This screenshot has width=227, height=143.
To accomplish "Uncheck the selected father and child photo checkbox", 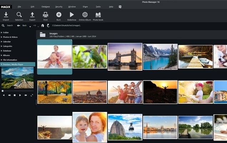I will 71,41.
